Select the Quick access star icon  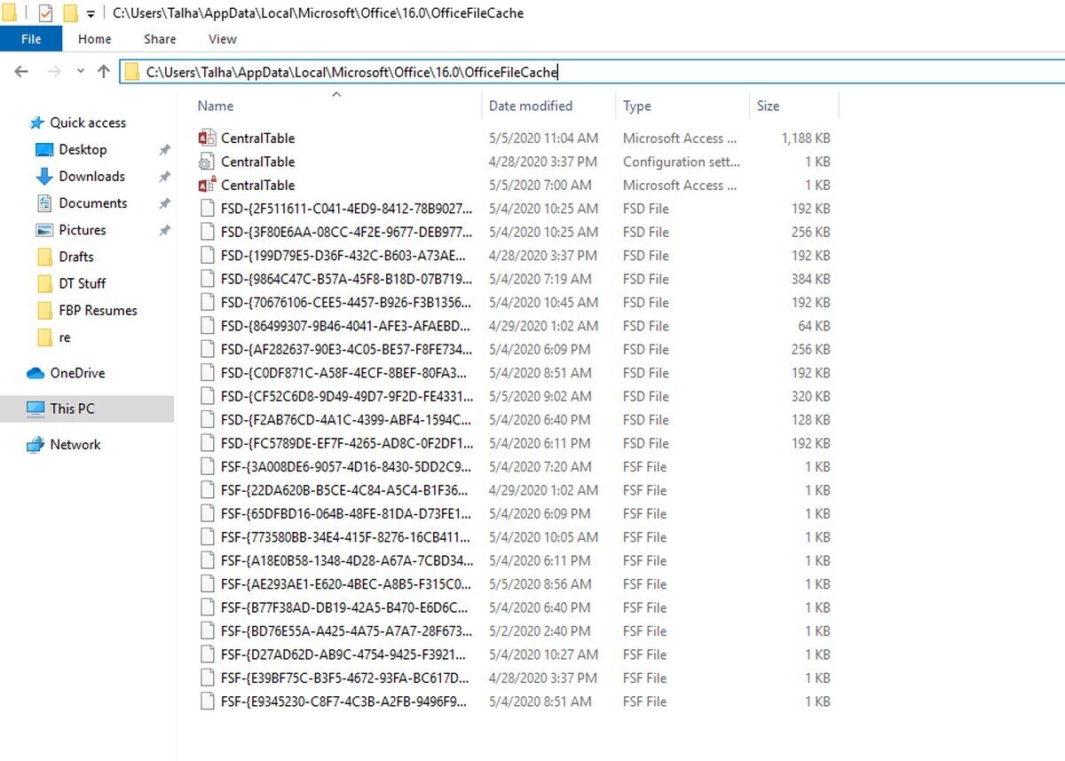(x=38, y=122)
